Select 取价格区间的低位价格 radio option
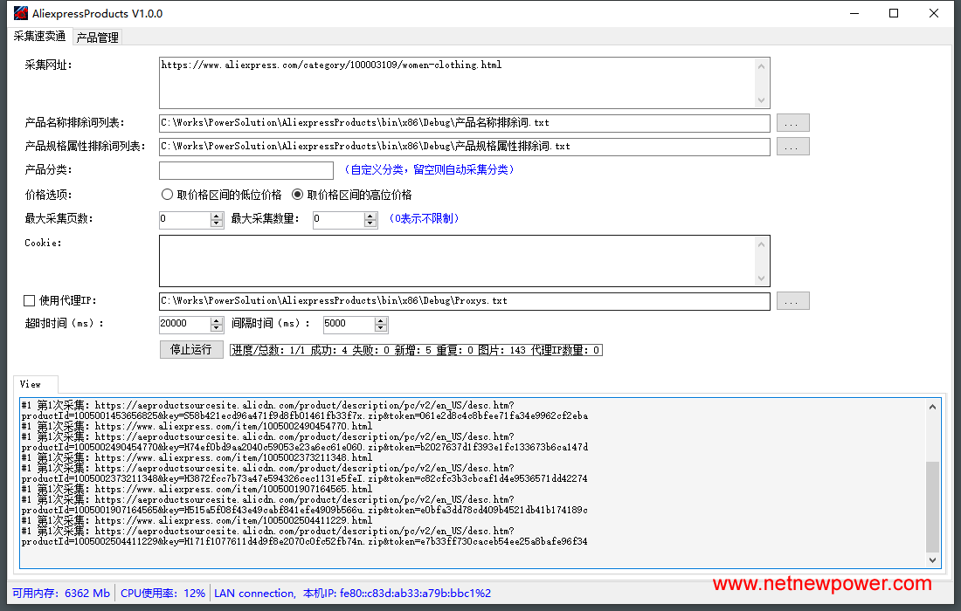Screen dimensions: 961x611 (x=168, y=195)
